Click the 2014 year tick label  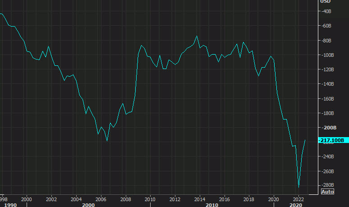coord(200,199)
